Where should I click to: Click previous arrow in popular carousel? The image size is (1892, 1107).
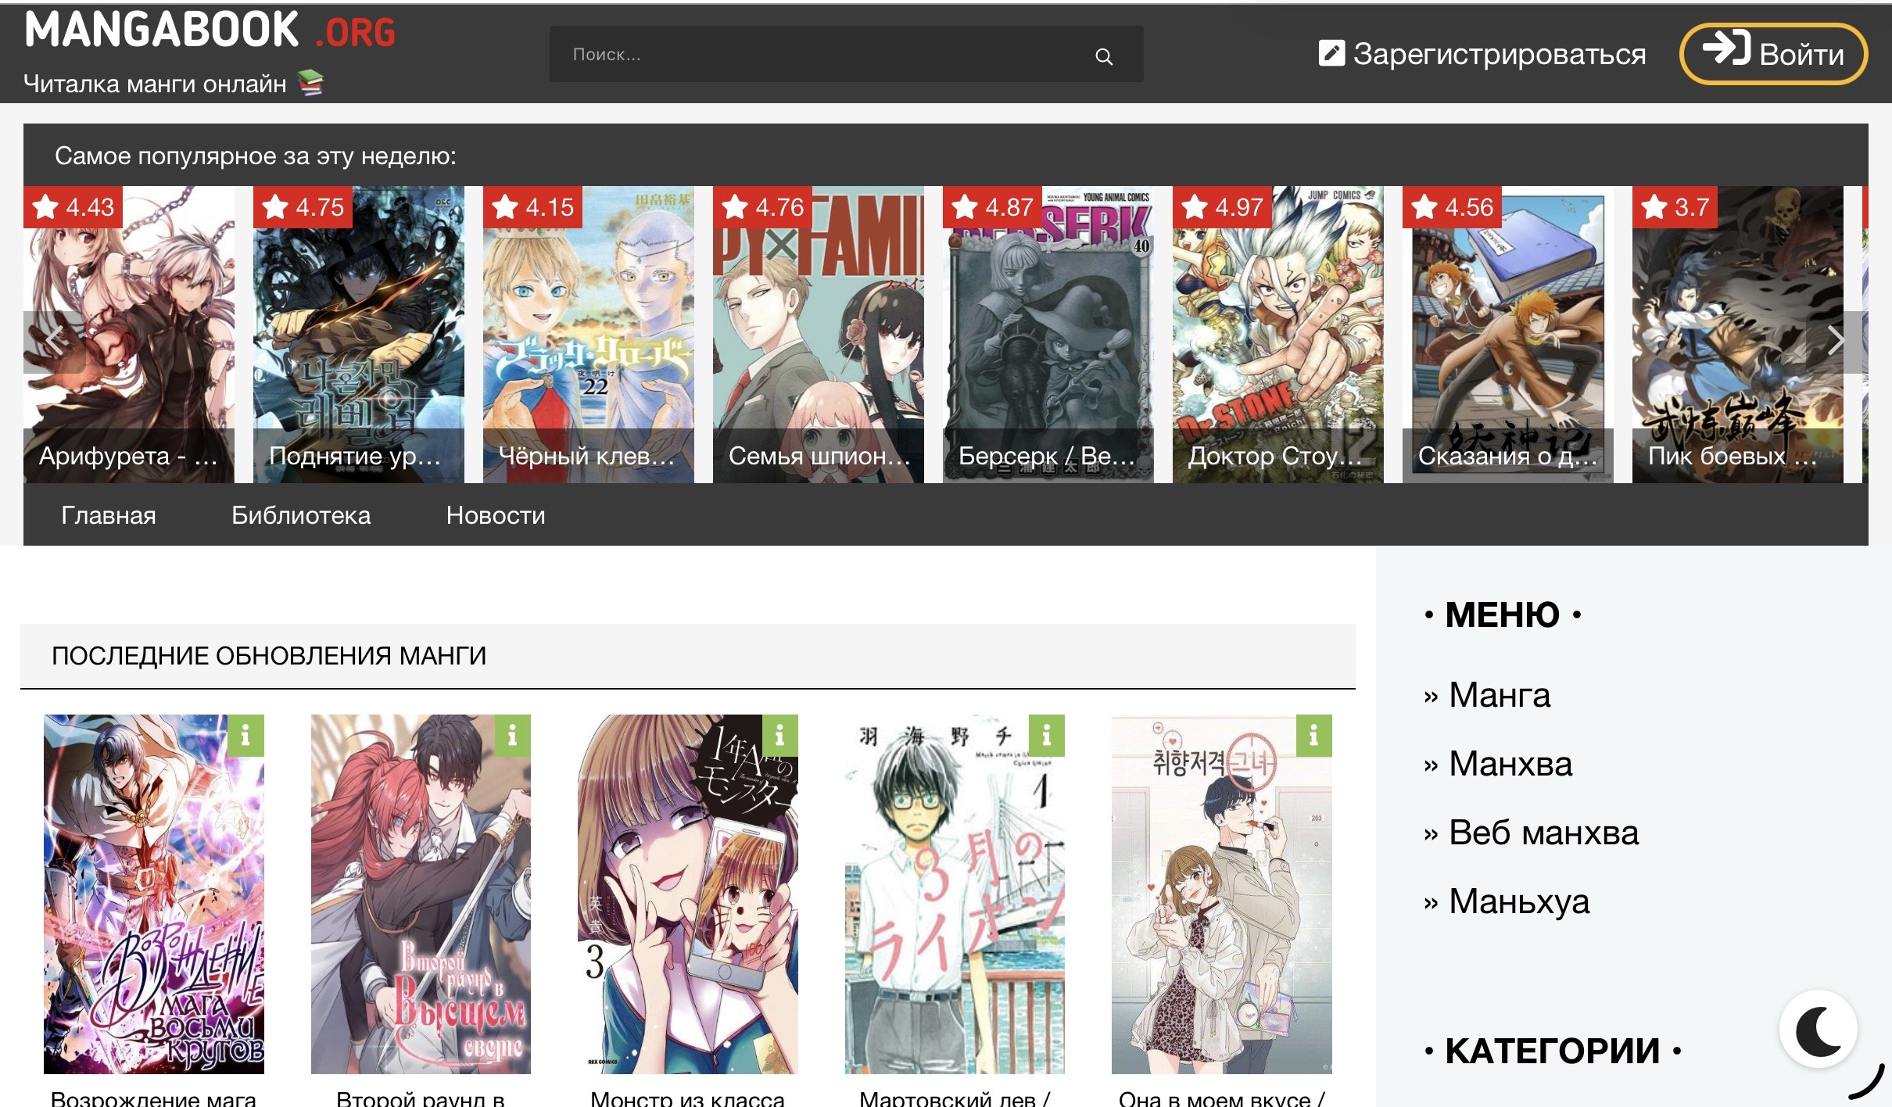click(53, 341)
